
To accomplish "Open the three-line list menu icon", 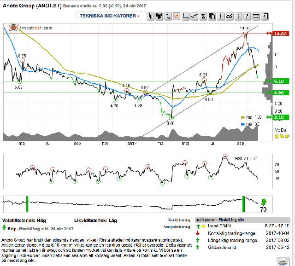I will [x=256, y=16].
